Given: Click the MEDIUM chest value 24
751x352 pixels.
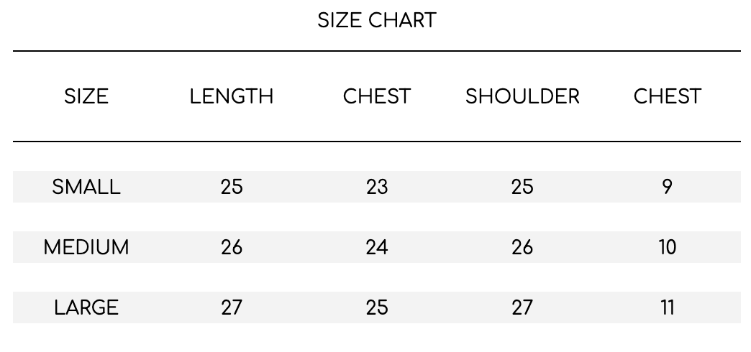Looking at the screenshot, I should 376,247.
